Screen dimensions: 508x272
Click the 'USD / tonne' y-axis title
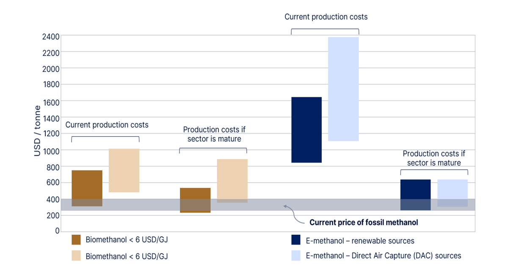pos(37,131)
